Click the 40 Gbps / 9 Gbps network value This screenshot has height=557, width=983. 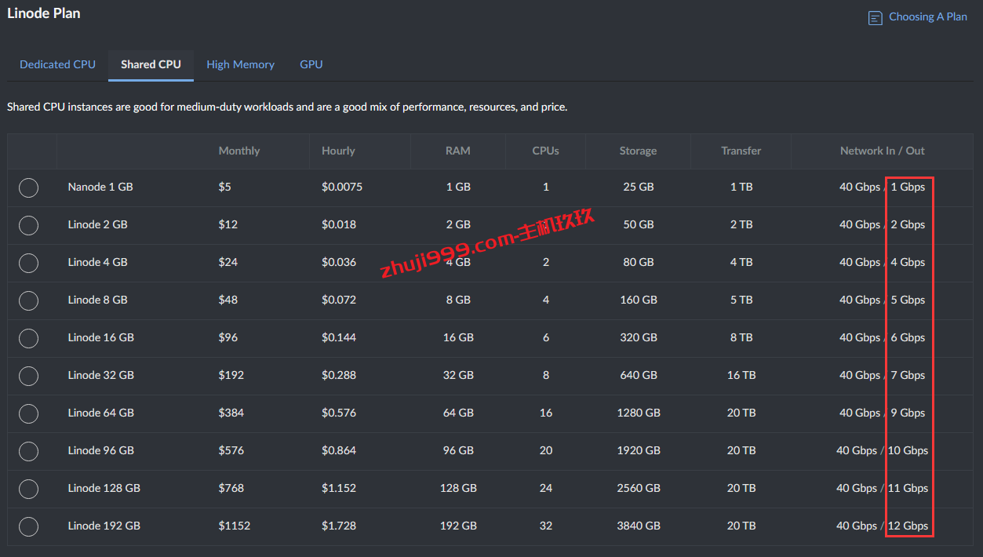[x=883, y=413]
